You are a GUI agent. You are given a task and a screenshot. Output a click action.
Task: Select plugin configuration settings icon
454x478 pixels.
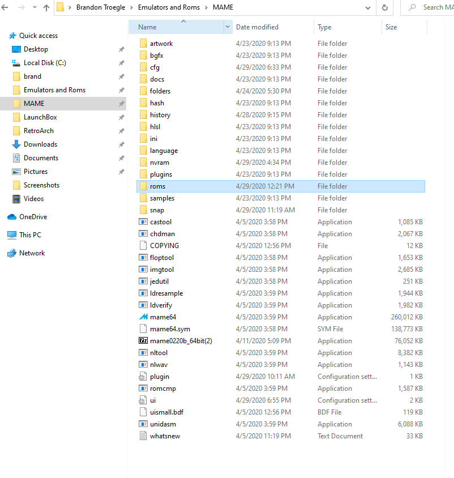[143, 377]
